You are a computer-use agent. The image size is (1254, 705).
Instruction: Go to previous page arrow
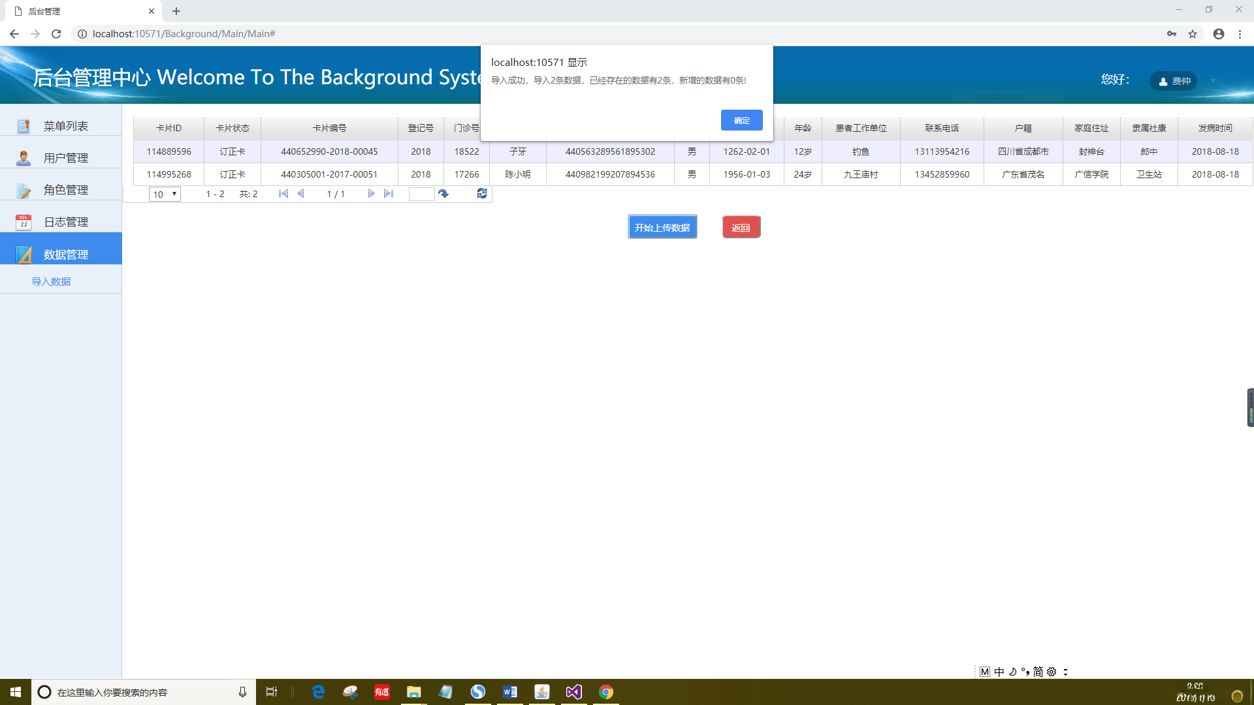click(x=301, y=194)
